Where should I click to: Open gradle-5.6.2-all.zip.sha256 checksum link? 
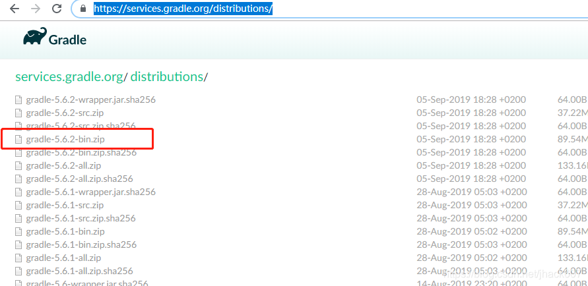click(79, 179)
